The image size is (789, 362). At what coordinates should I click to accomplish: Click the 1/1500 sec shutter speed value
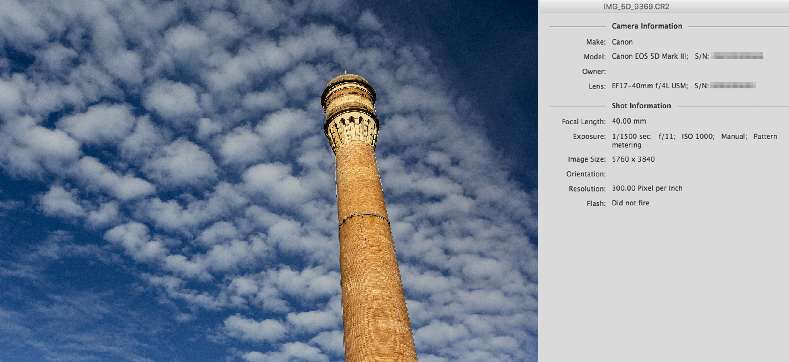[x=632, y=136]
